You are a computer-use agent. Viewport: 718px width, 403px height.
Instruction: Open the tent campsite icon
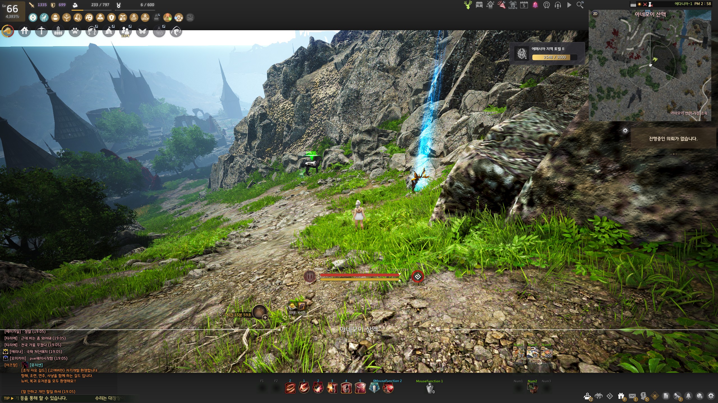pyautogui.click(x=109, y=31)
